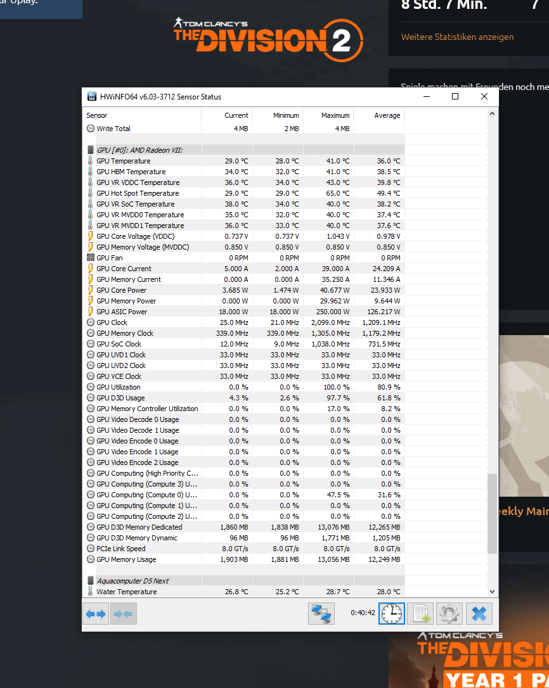Click the expand columns arrows button
Image resolution: width=549 pixels, height=688 pixels.
click(96, 613)
